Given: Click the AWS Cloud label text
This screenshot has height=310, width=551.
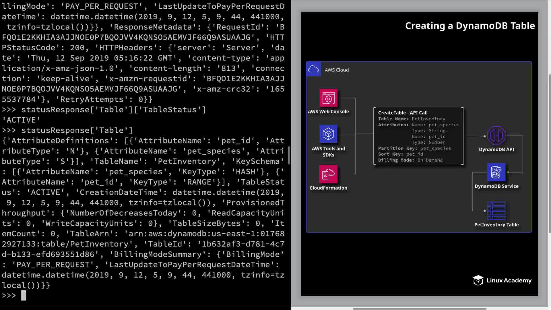Looking at the screenshot, I should (x=337, y=70).
